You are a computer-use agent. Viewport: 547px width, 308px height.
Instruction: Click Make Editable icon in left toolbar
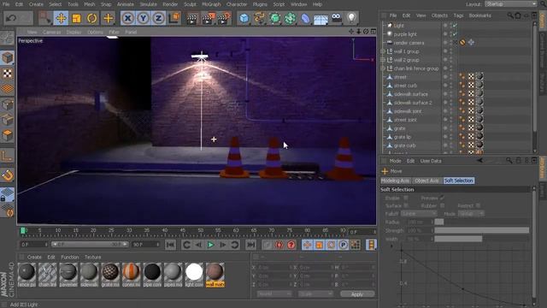pyautogui.click(x=8, y=38)
